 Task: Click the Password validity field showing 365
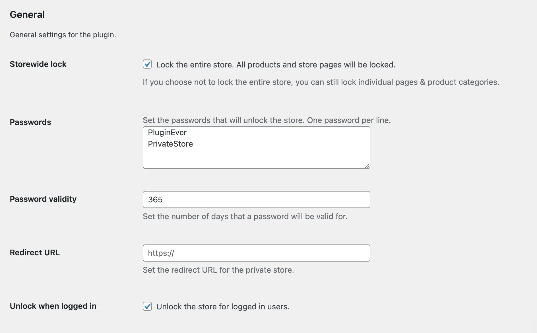[x=256, y=200]
